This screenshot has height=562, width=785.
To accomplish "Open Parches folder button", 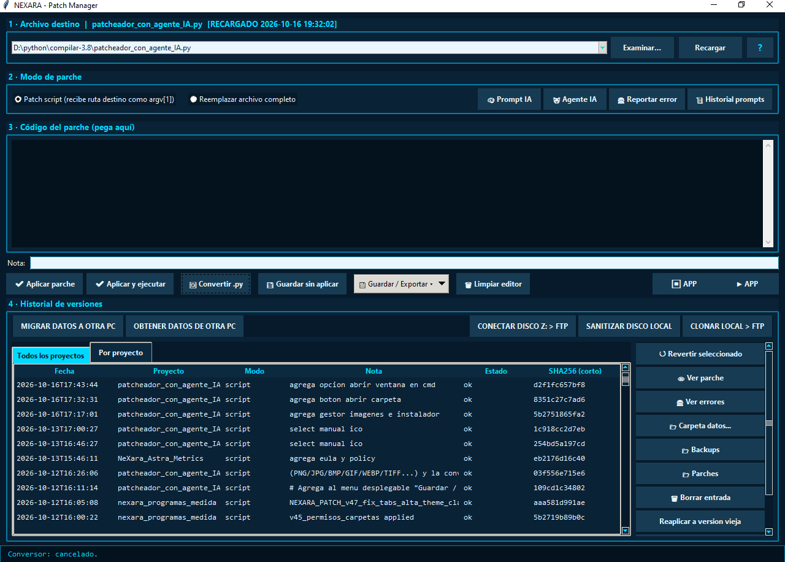I will [x=700, y=474].
